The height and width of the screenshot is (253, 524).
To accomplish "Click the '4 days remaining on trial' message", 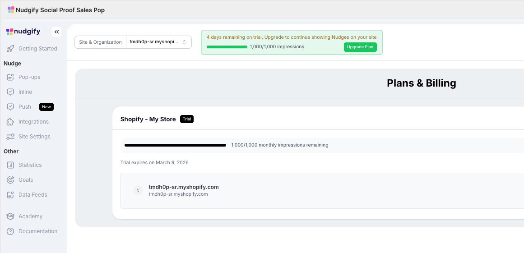I will point(292,37).
